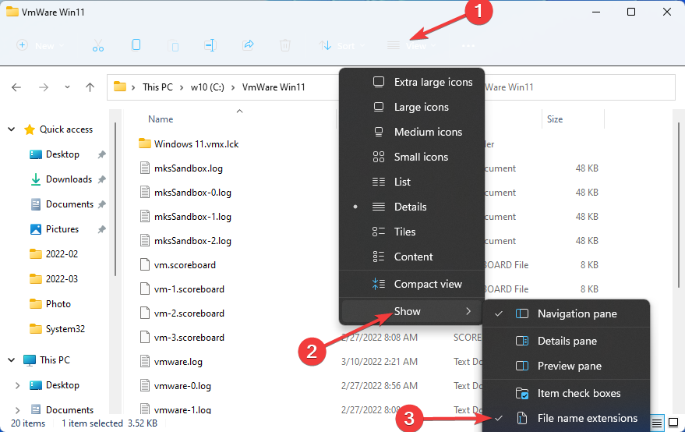Open 2022-02 folder in sidebar
Screen dimensions: 685x432
[x=62, y=254]
